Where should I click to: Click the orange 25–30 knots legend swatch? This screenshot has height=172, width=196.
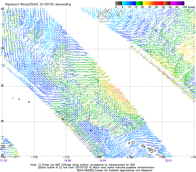pos(153,3)
